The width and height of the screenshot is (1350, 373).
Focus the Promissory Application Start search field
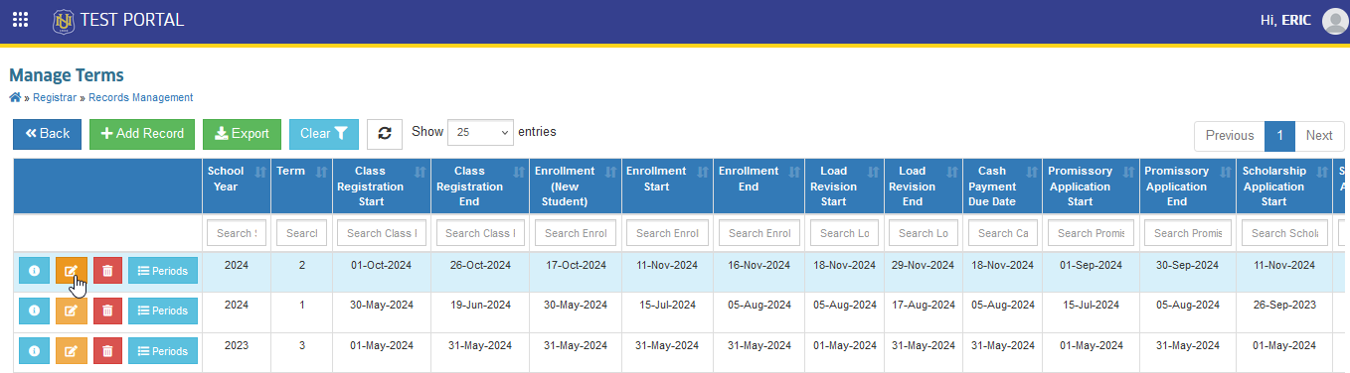coord(1091,233)
